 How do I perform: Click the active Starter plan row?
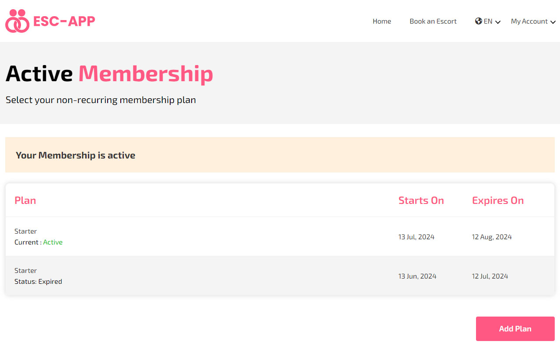[x=280, y=237]
